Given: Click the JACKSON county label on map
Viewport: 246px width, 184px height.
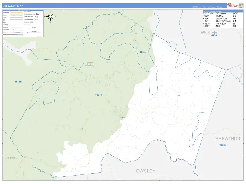Looking at the screenshot, I should point(12,158).
